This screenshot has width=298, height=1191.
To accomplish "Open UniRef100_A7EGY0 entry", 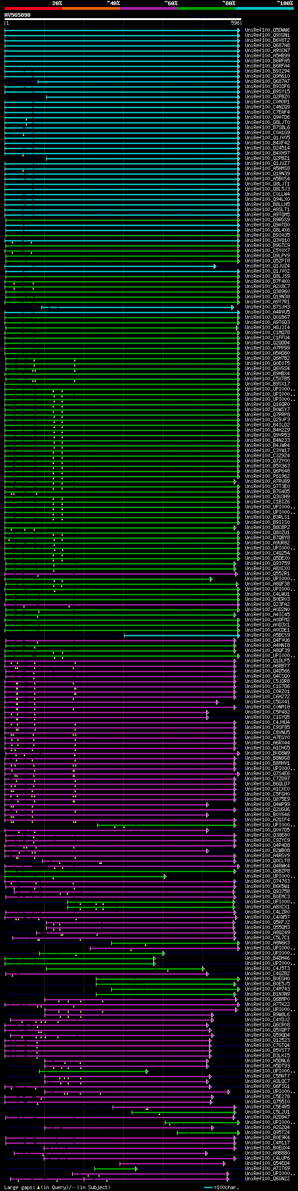I will 267,738.
